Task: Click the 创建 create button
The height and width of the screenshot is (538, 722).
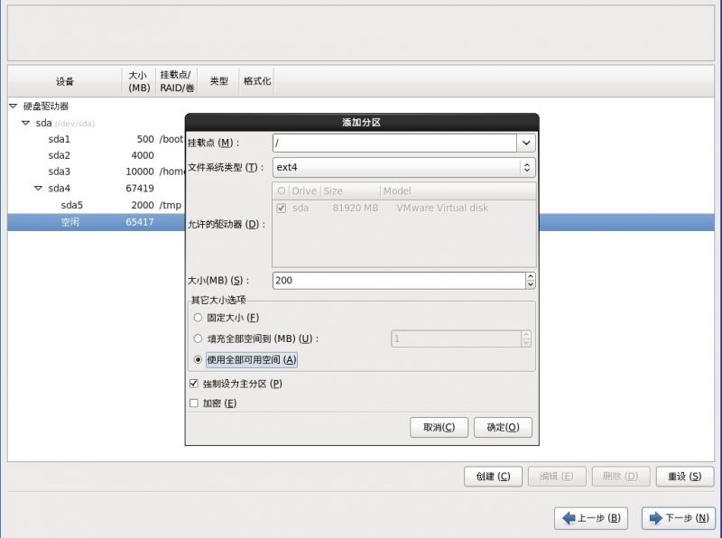Action: point(493,477)
